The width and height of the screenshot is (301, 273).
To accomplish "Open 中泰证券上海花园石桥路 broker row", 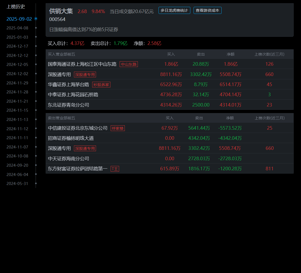I will (169, 95).
